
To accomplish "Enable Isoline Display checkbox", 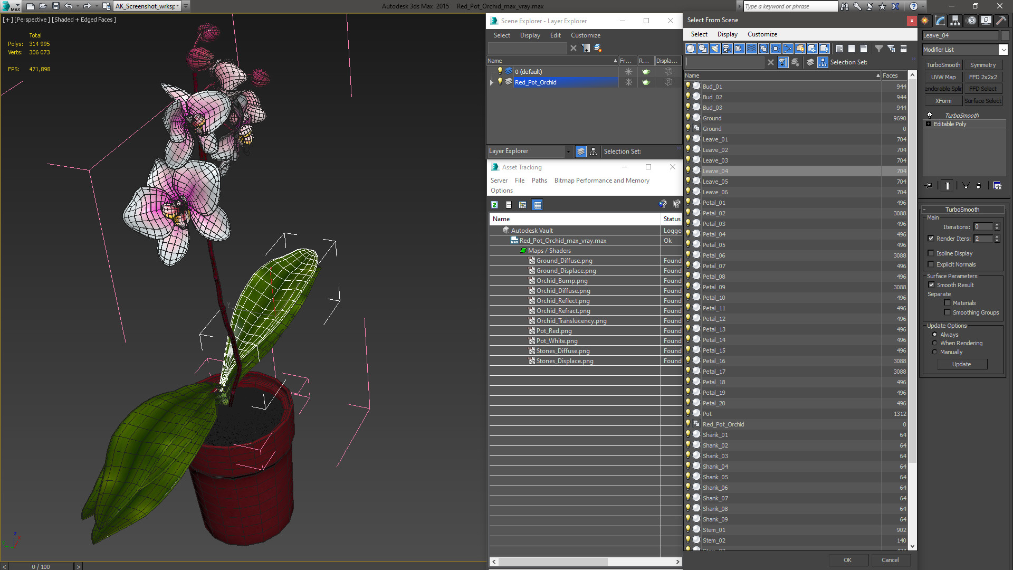I will coord(931,252).
